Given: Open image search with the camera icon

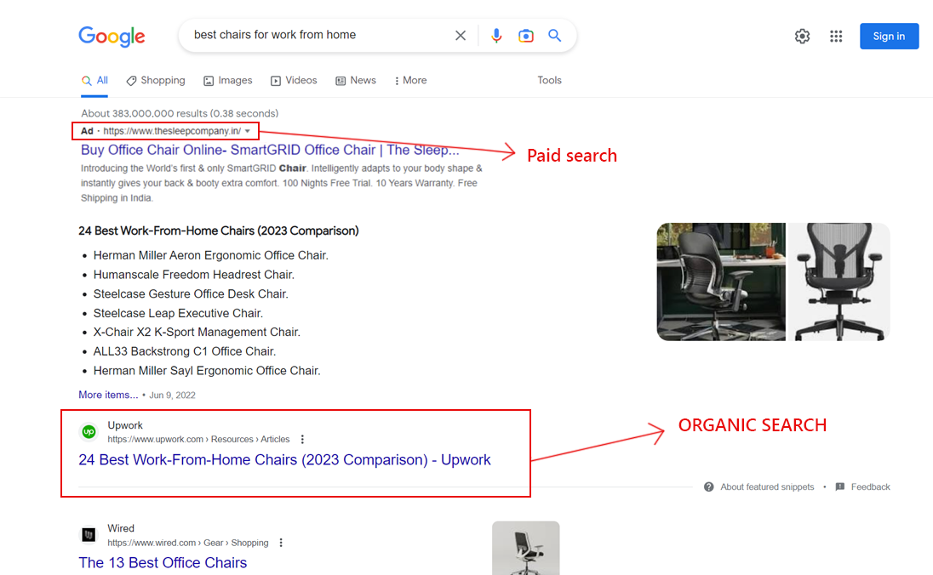Looking at the screenshot, I should [x=525, y=36].
